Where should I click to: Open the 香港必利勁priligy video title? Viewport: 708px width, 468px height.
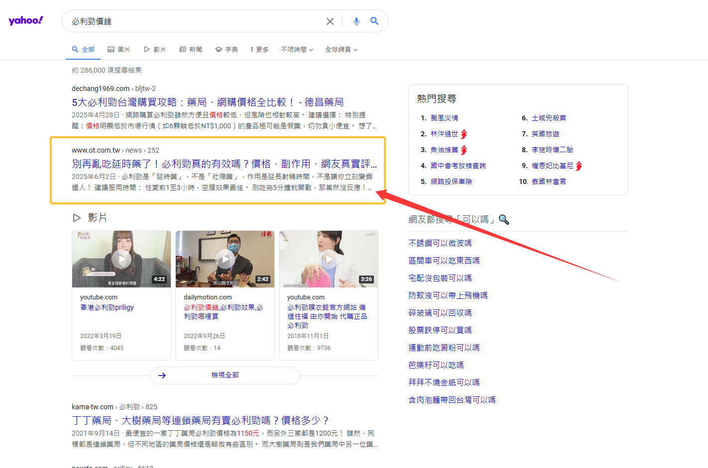(107, 307)
